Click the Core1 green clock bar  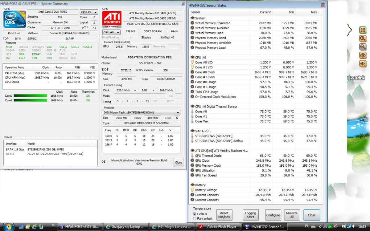click(31, 100)
